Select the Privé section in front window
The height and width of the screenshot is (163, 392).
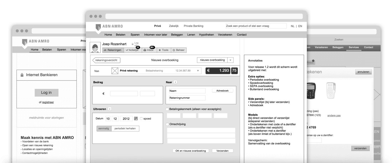tap(158, 26)
